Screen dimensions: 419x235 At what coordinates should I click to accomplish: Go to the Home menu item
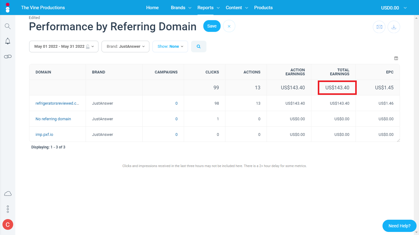(152, 8)
